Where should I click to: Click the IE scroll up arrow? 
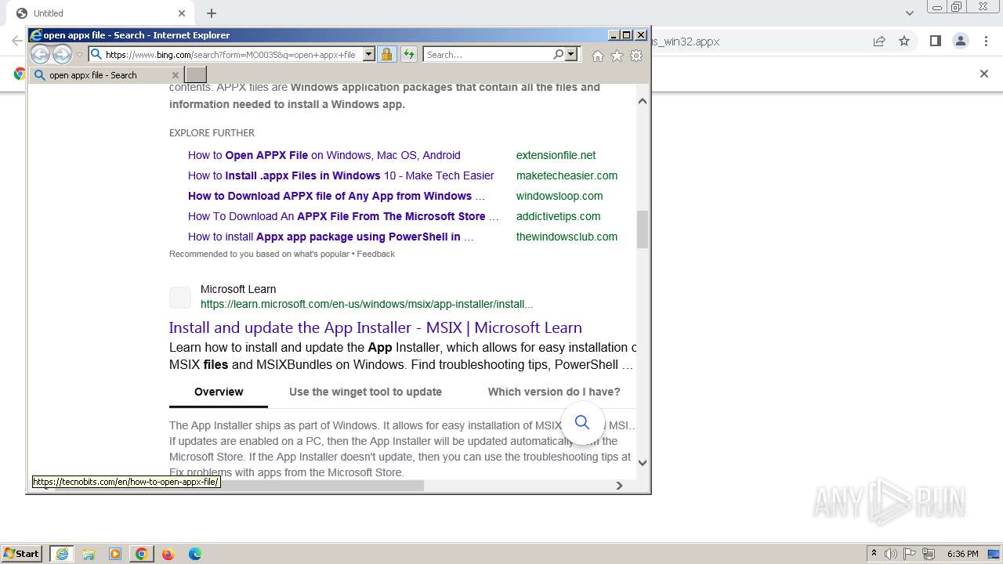pos(643,100)
